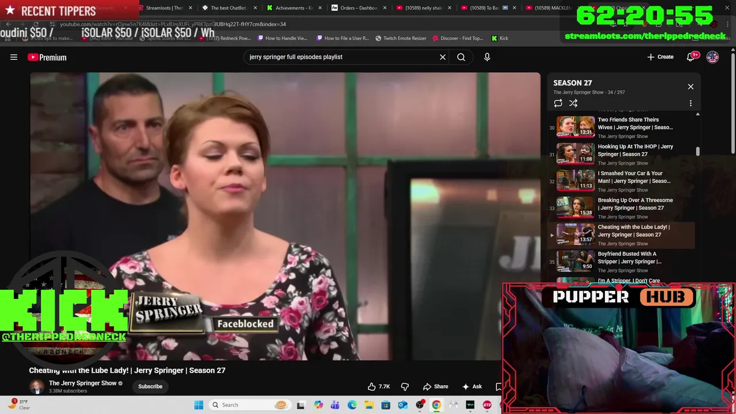
Task: Open the Create menu
Action: 660,57
